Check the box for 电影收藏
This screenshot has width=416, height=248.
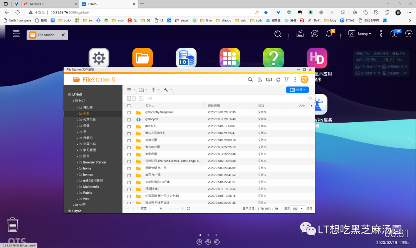click(129, 155)
